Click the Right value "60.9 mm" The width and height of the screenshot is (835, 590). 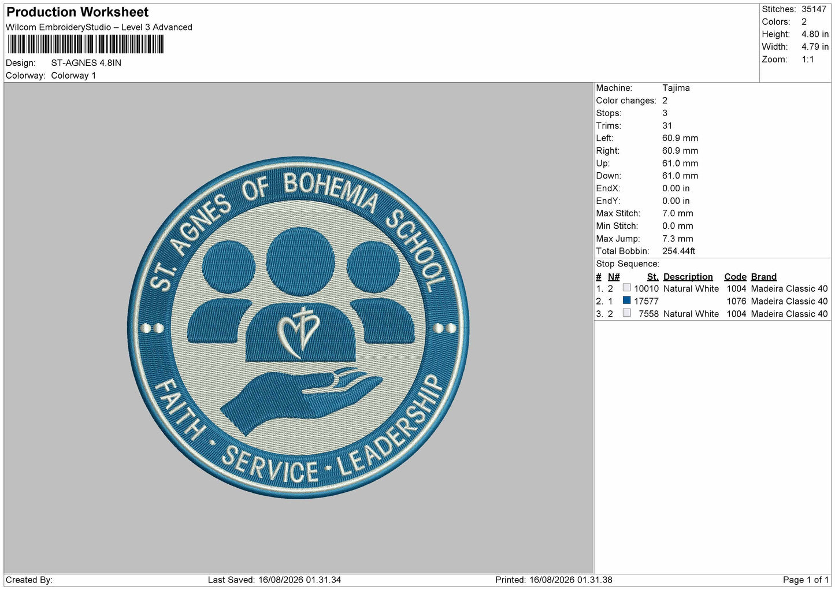click(x=680, y=151)
